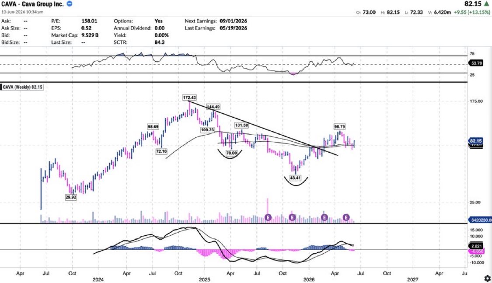
Task: Click the 172.43 peak price label
Action: 189,98
